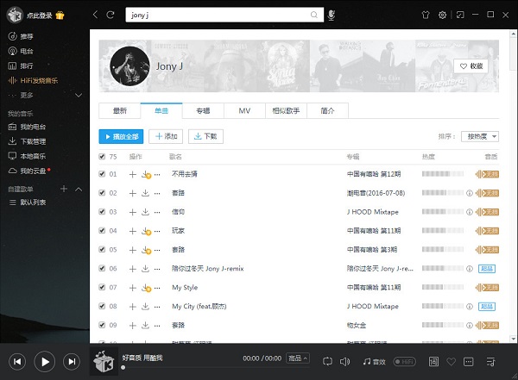Open the skin (shirt) icon in title bar
The height and width of the screenshot is (380, 518).
425,15
